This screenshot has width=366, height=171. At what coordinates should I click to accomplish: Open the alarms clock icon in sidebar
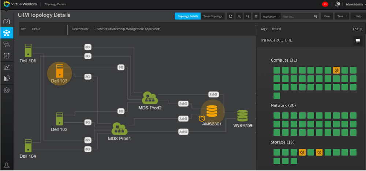coord(7,56)
